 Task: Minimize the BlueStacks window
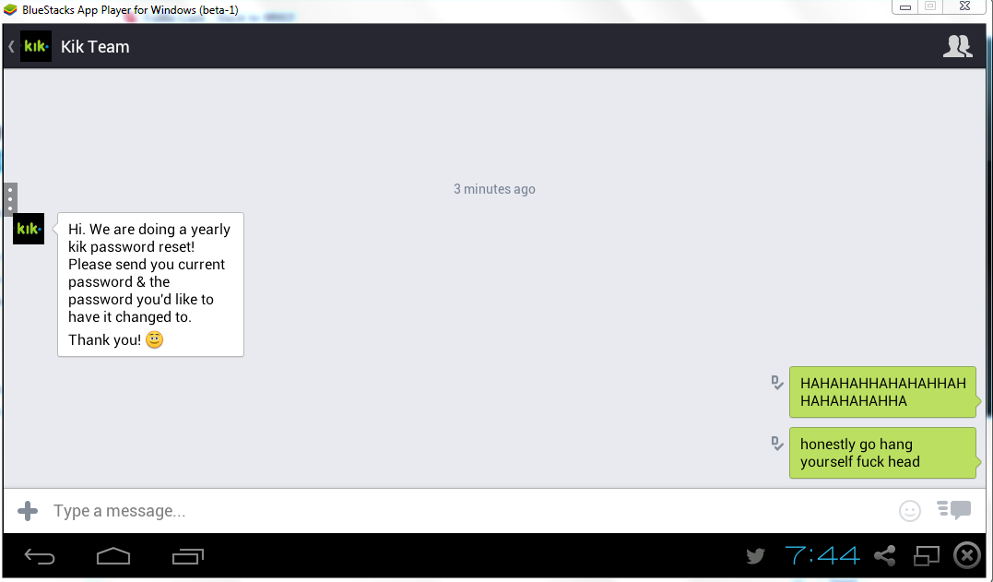coord(905,7)
